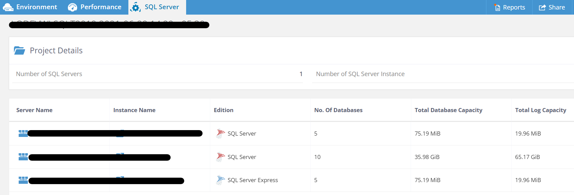The height and width of the screenshot is (195, 574).
Task: Click the SQL Server gear icon
Action: pyautogui.click(x=136, y=7)
